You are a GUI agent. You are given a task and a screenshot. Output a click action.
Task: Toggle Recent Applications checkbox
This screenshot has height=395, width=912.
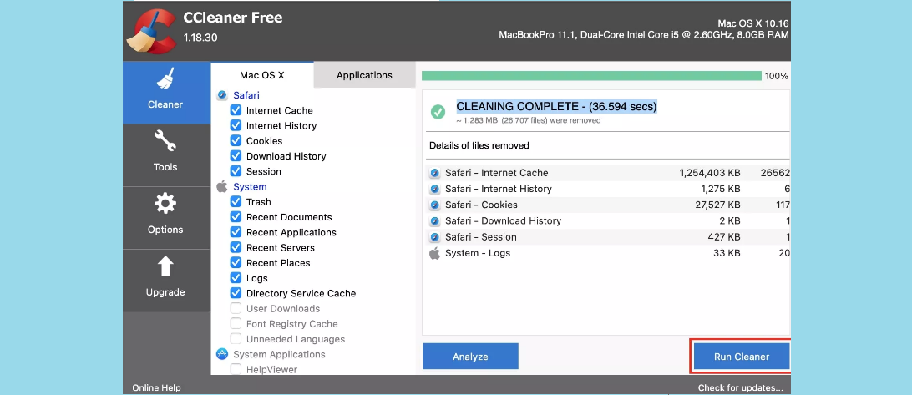click(x=236, y=231)
